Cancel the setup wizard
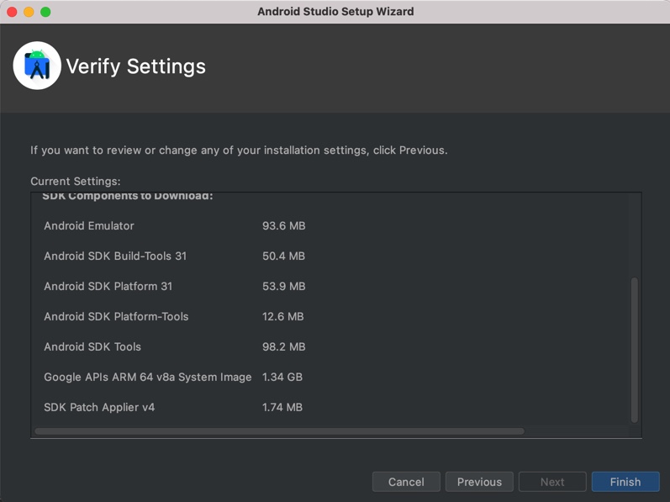Viewport: 670px width, 502px height. 406,482
